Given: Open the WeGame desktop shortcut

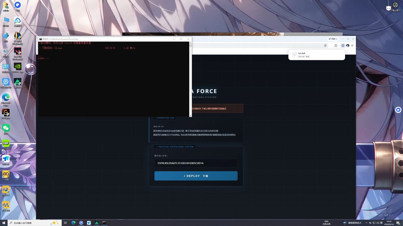Looking at the screenshot, I should click(x=6, y=114).
